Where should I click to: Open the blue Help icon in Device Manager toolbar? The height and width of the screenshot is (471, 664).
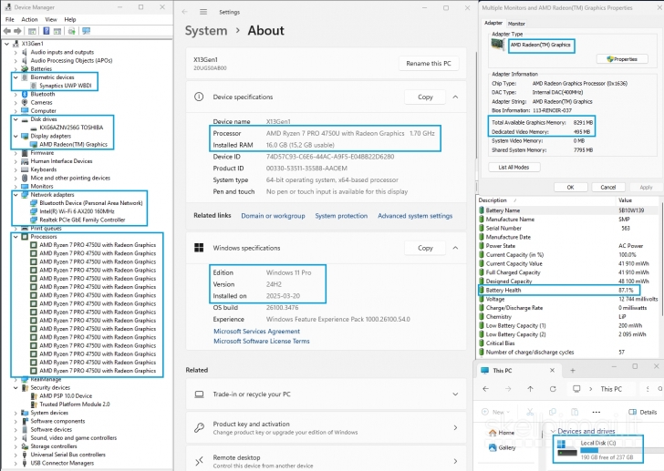tap(47, 31)
